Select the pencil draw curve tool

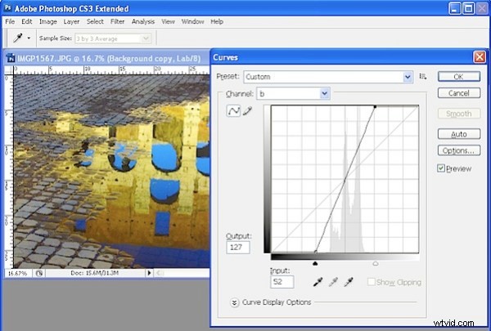[x=247, y=111]
